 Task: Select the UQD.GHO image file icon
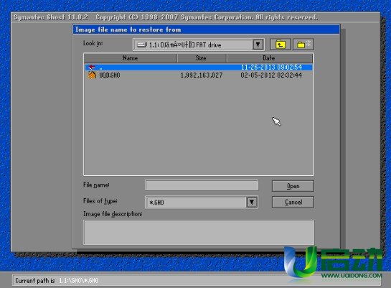coord(92,75)
